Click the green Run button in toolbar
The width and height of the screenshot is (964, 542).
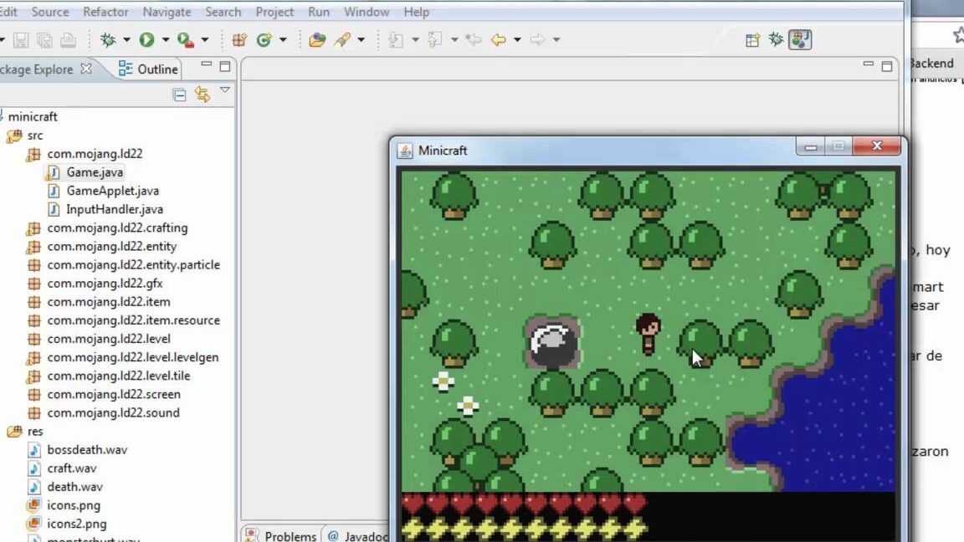146,39
